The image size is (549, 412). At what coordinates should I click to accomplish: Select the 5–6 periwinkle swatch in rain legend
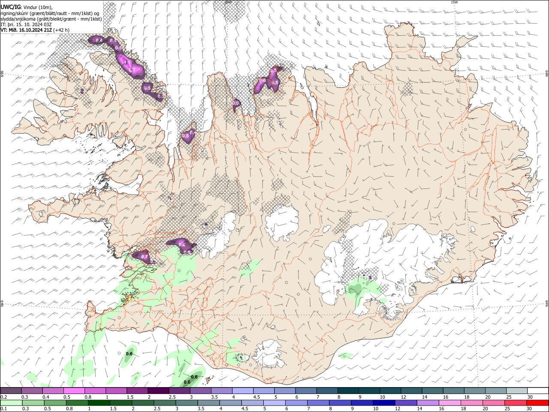tap(274, 403)
